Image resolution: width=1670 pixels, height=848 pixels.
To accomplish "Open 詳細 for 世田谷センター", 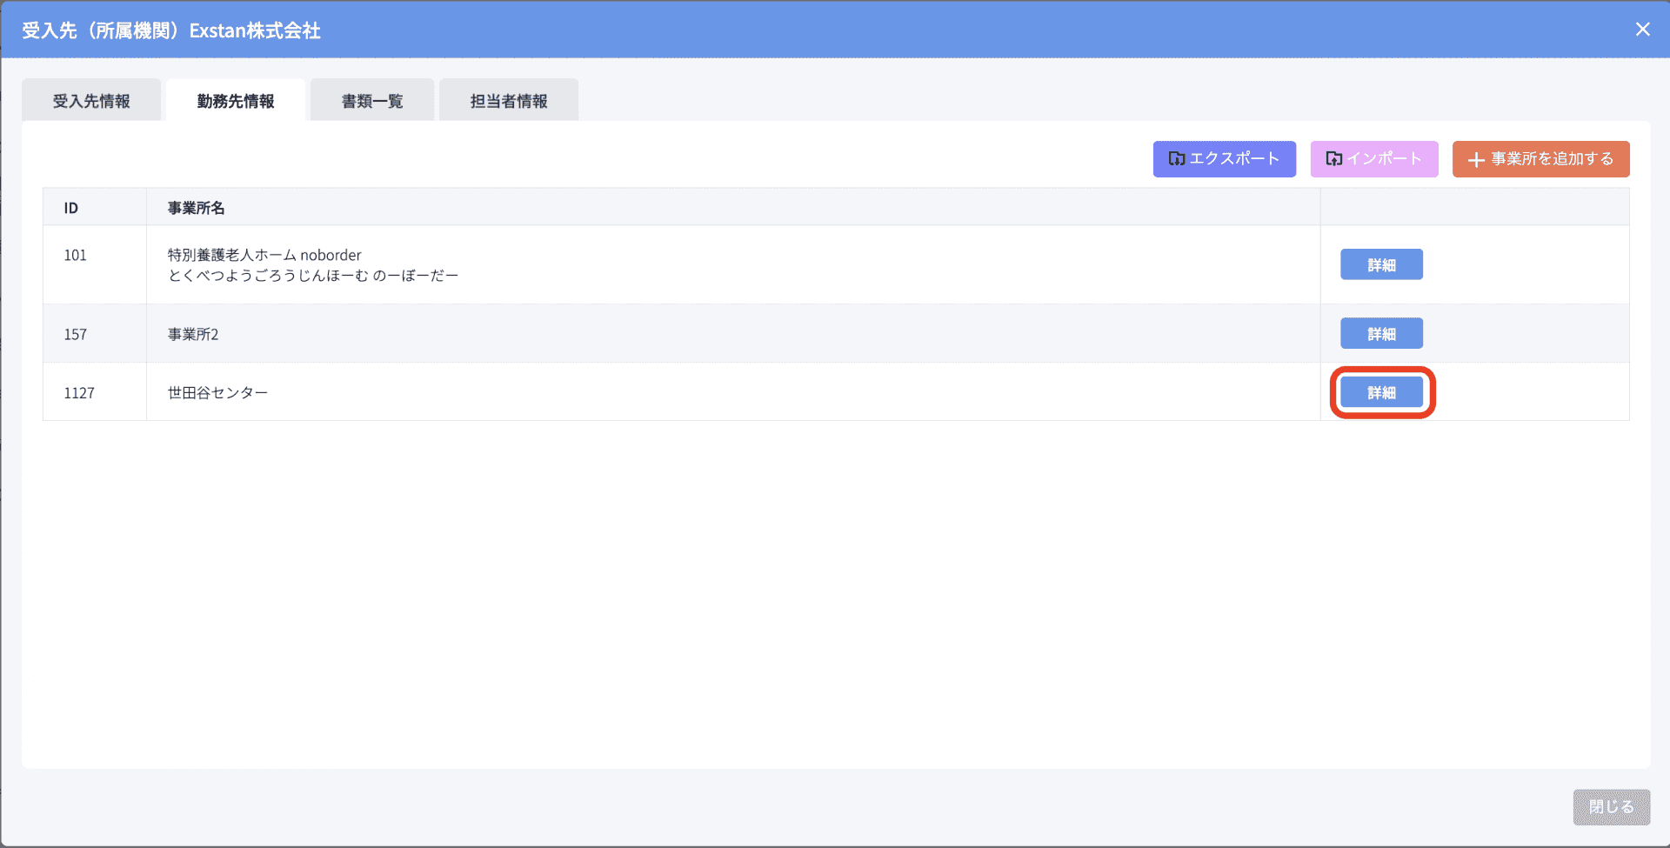I will click(x=1381, y=392).
